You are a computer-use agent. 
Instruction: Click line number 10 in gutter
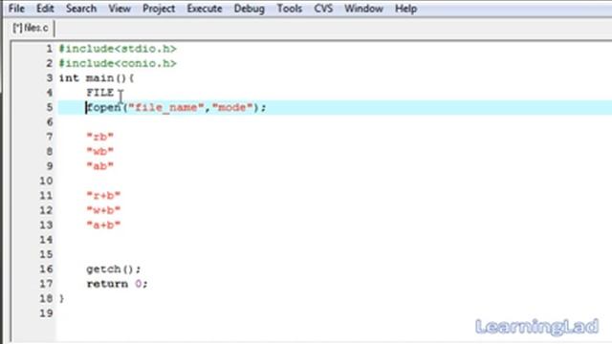tap(46, 181)
